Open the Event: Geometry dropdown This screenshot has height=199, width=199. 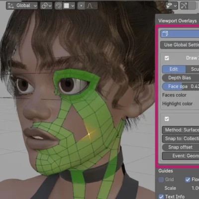[181, 156]
